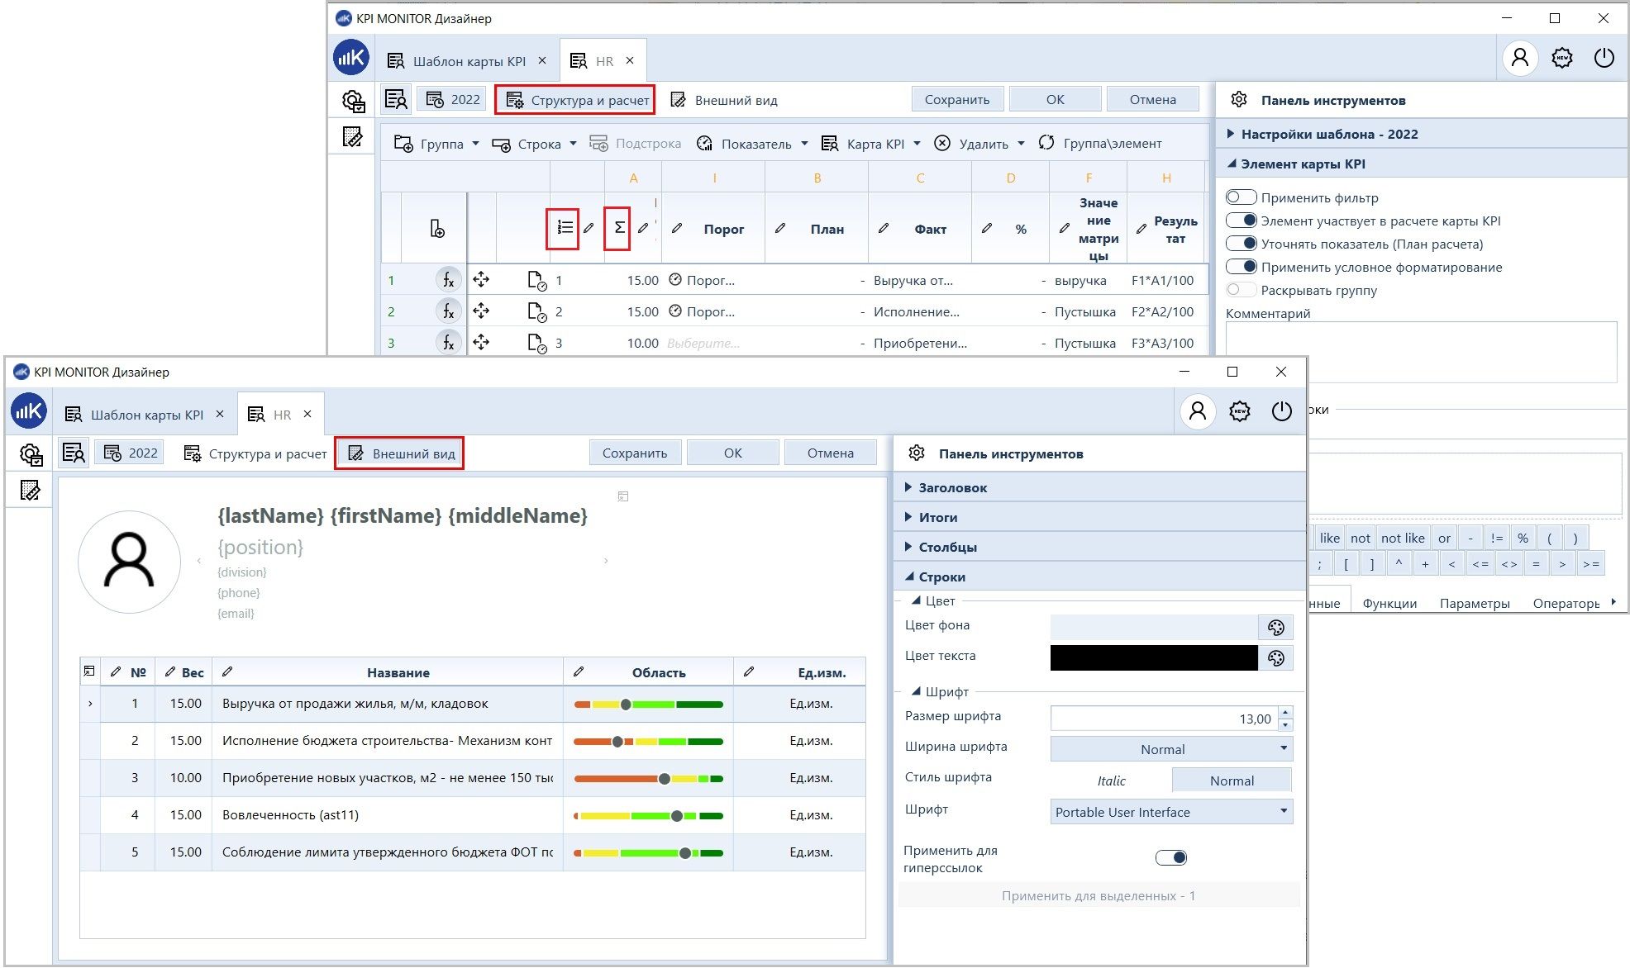Switch to Функции tab

pos(1389,603)
